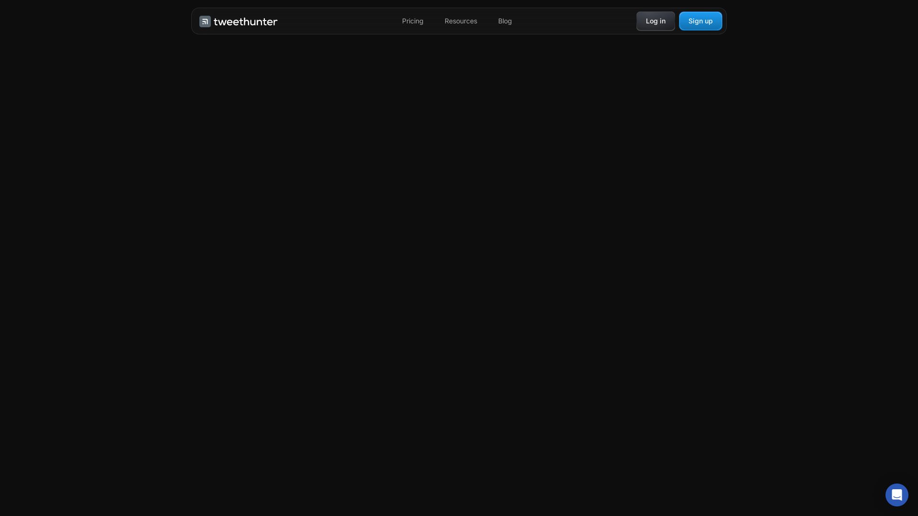This screenshot has width=918, height=516.
Task: Click the tweethunter wordmark in the header
Action: point(245,21)
